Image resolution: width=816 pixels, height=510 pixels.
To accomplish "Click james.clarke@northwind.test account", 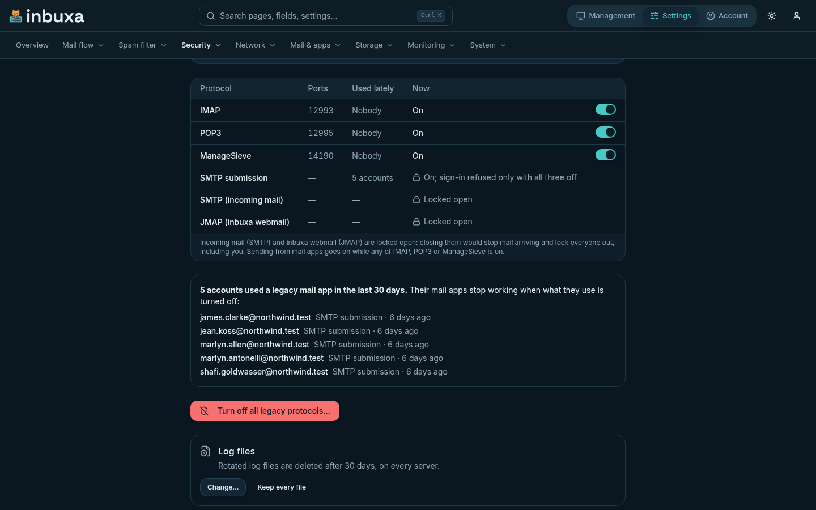I will (x=256, y=317).
